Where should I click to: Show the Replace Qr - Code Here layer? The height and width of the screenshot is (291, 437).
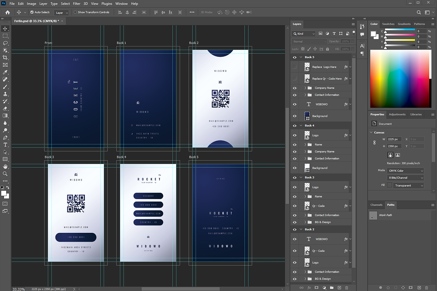point(295,79)
